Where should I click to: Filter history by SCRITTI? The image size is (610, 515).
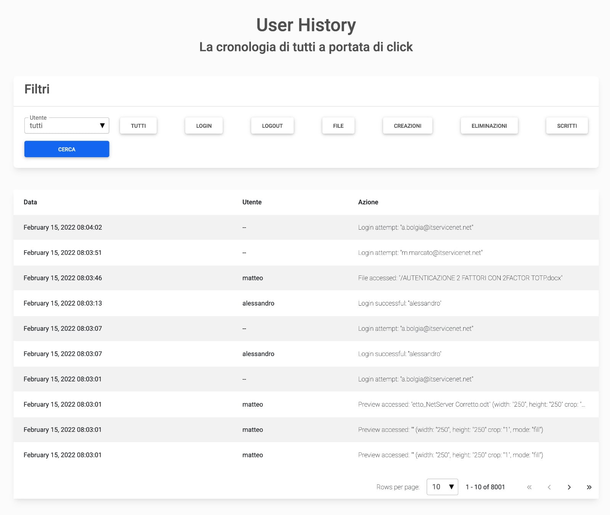click(x=567, y=126)
